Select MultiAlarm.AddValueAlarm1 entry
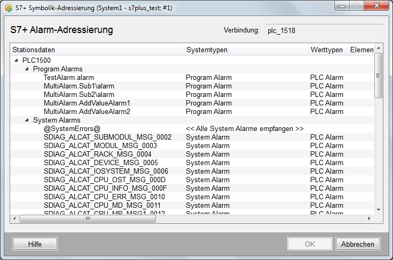The height and width of the screenshot is (260, 393). tap(87, 103)
